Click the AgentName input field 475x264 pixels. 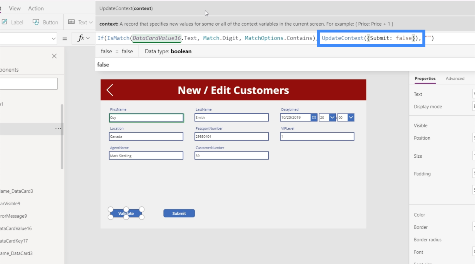tap(146, 156)
